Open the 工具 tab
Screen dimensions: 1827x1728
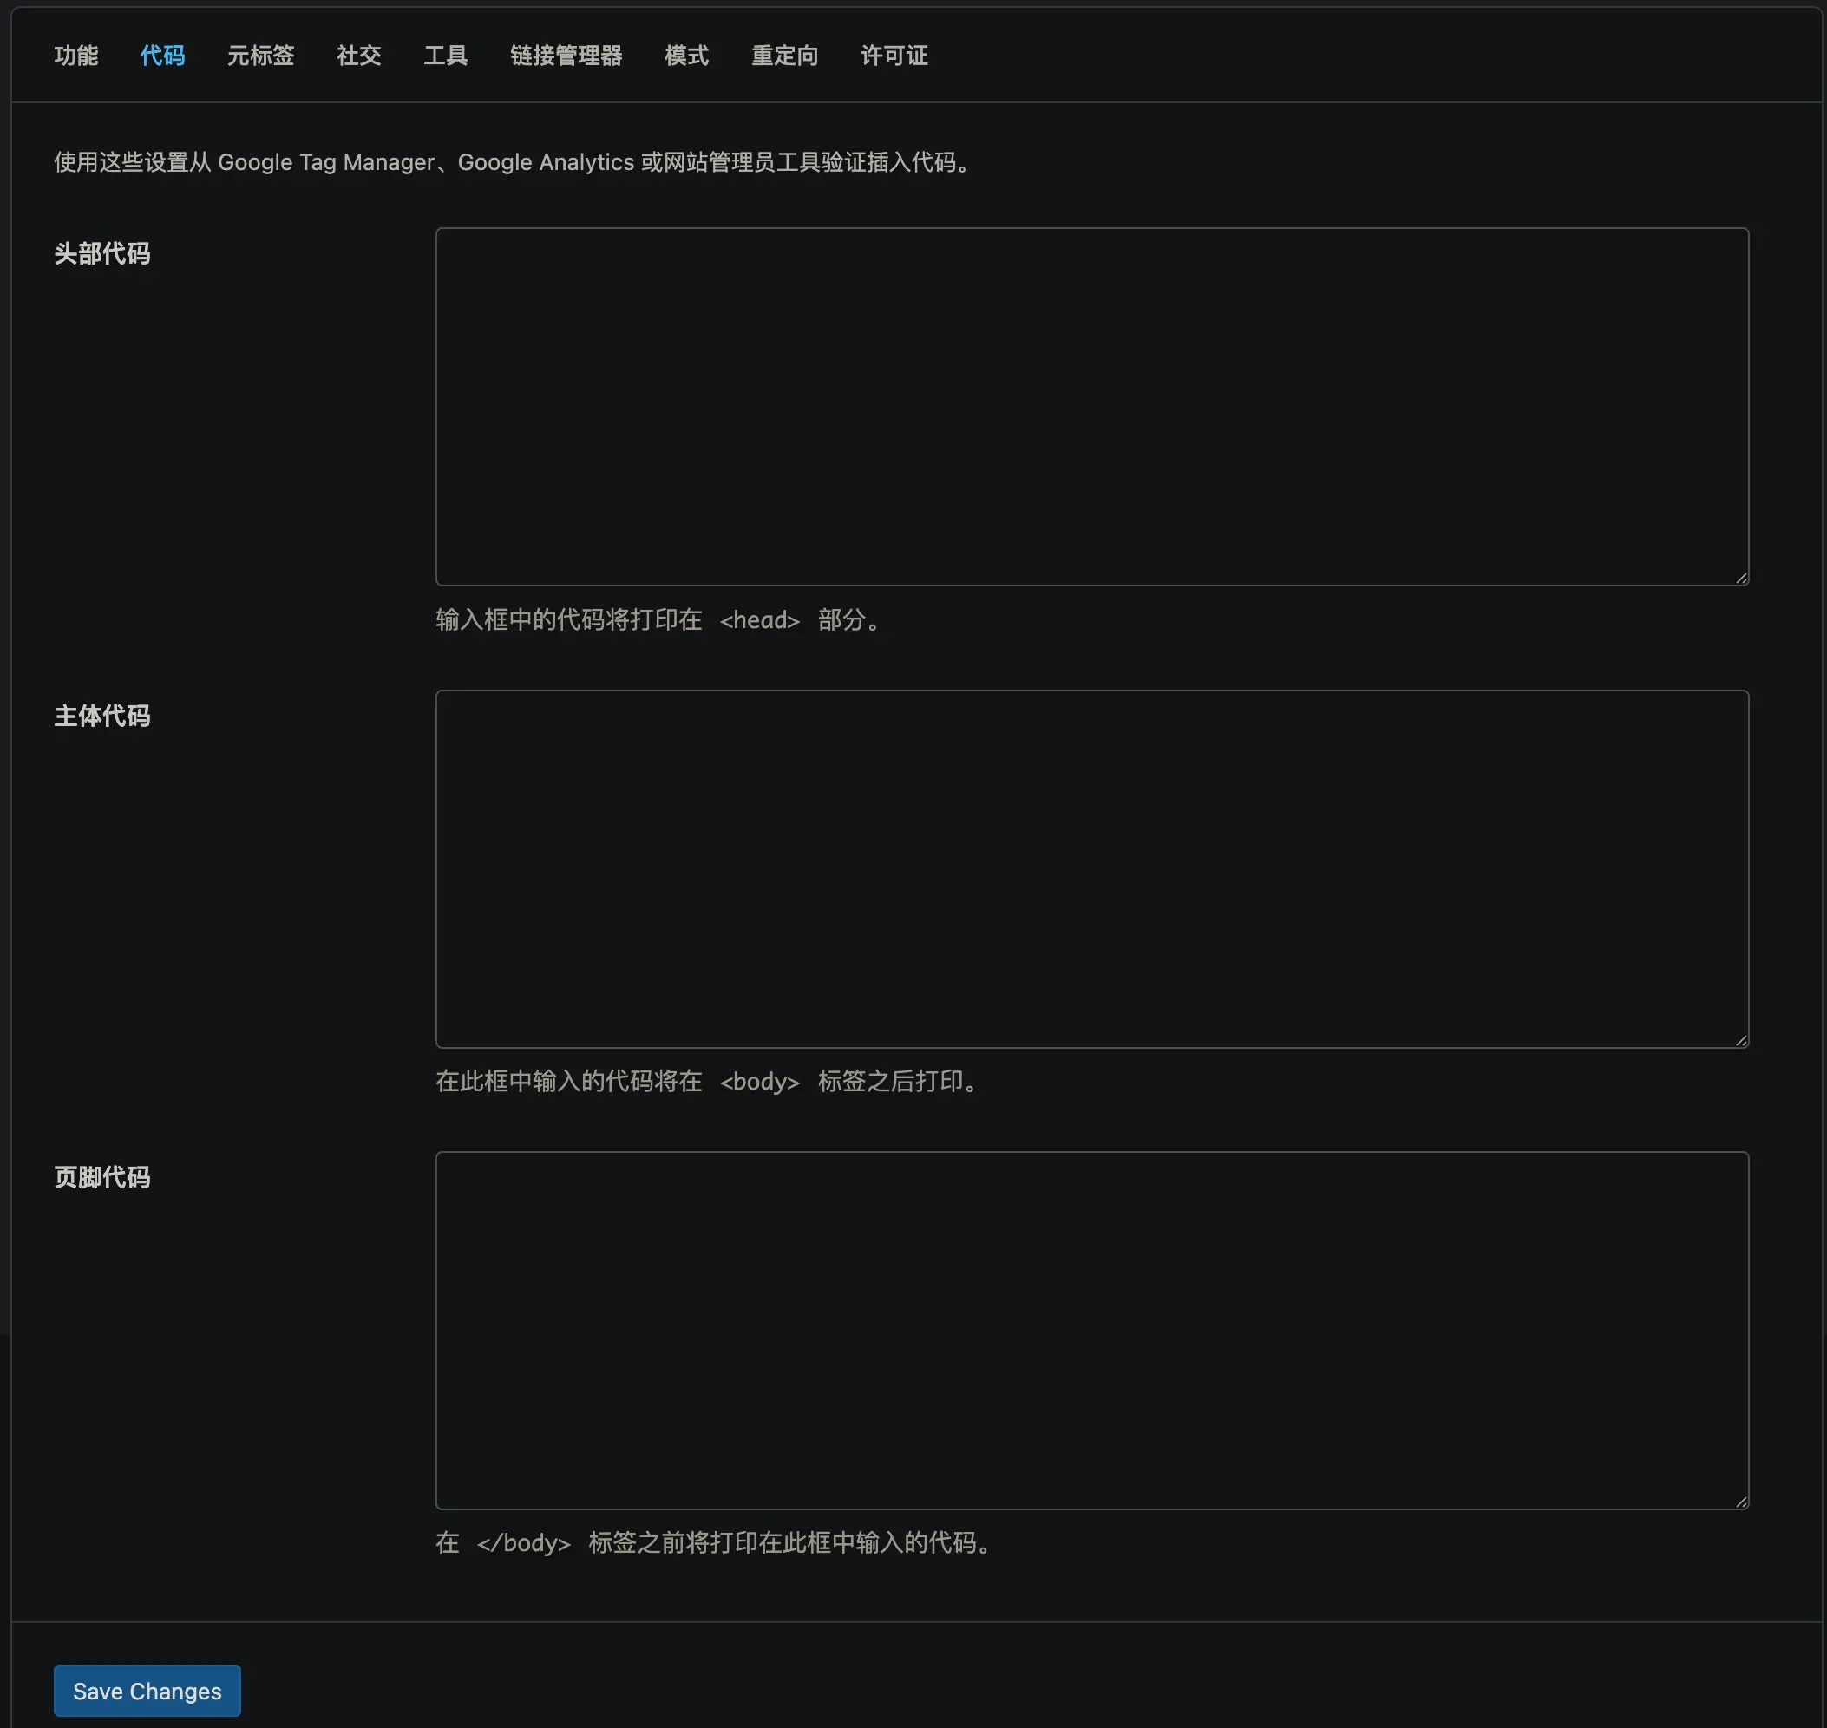pyautogui.click(x=445, y=56)
